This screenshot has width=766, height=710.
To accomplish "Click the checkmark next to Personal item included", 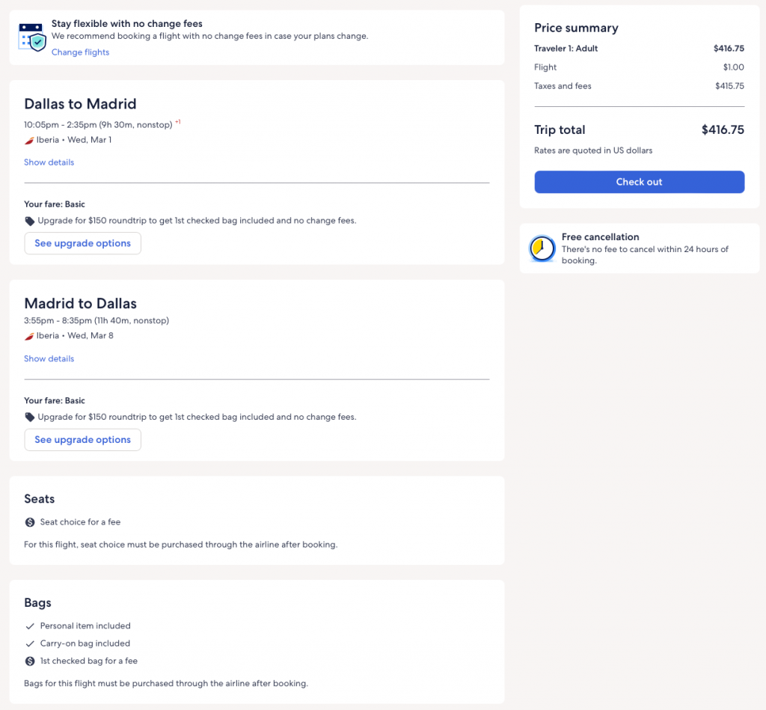I will (x=30, y=626).
